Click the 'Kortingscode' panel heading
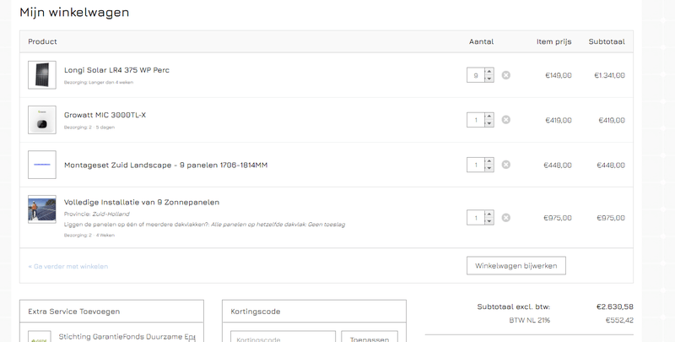The height and width of the screenshot is (342, 675). tap(256, 312)
